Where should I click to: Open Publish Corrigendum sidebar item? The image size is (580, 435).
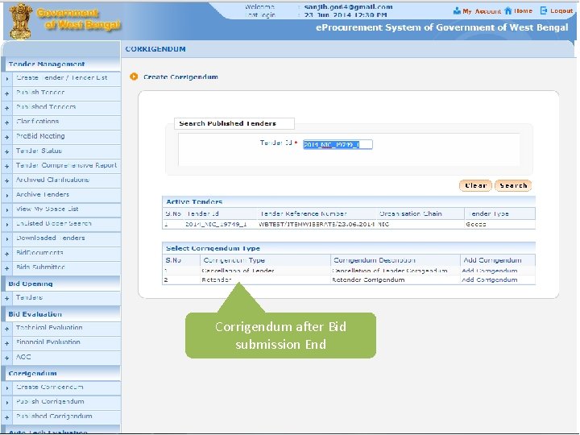pos(50,401)
